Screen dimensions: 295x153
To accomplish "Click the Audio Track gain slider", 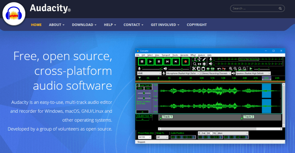I will point(144,93).
